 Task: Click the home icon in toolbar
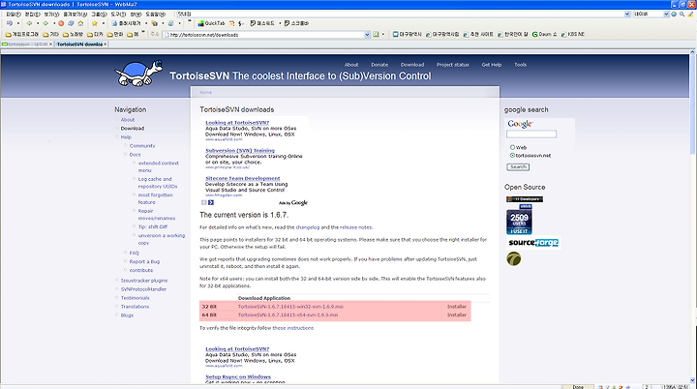(x=80, y=23)
